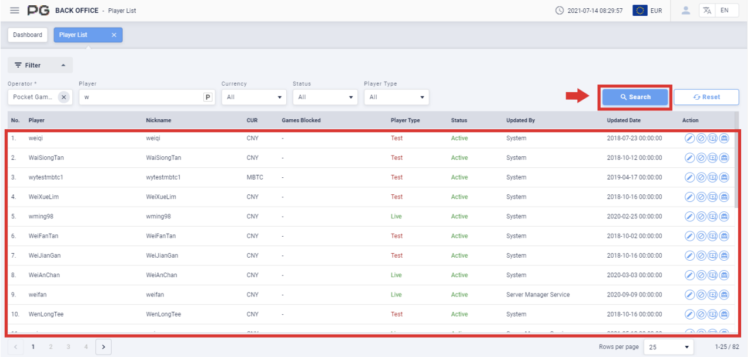Open the user profile icon
This screenshot has height=357, width=750.
click(x=685, y=11)
